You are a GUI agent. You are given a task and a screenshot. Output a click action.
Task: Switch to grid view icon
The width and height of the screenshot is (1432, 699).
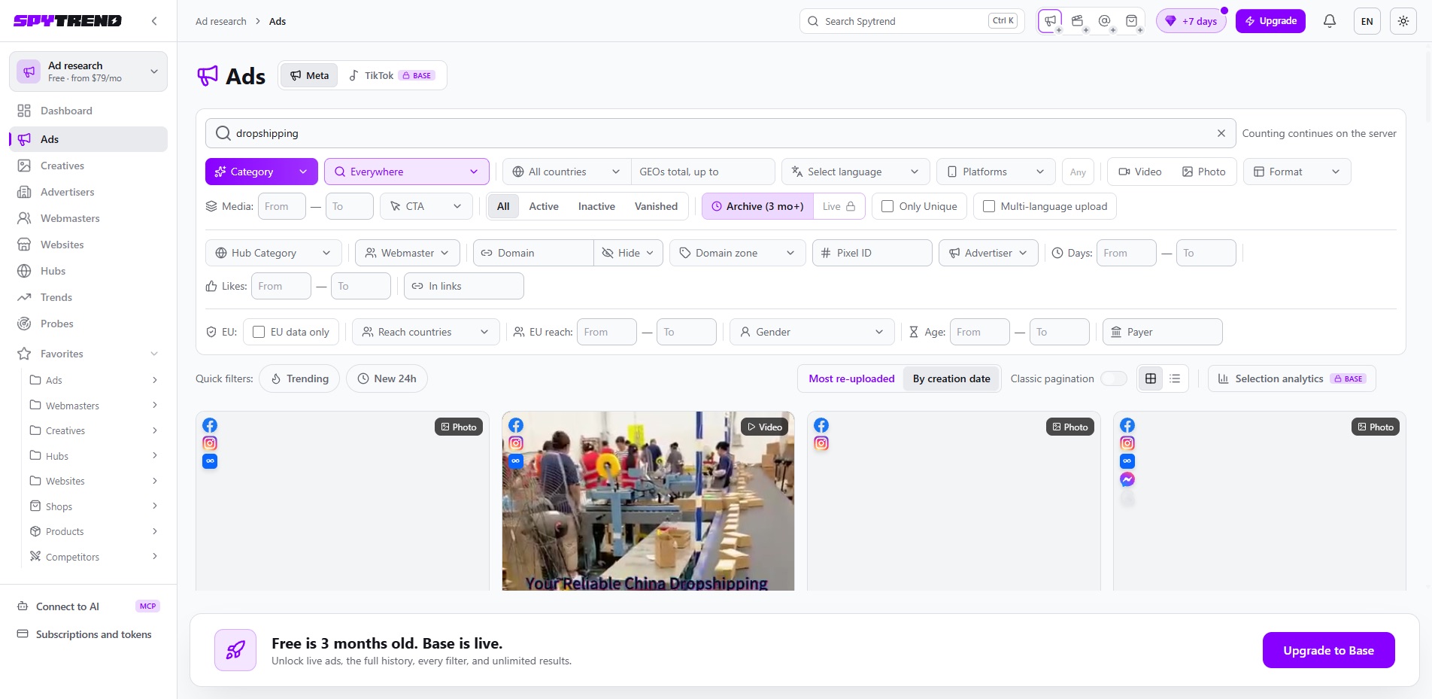1151,378
